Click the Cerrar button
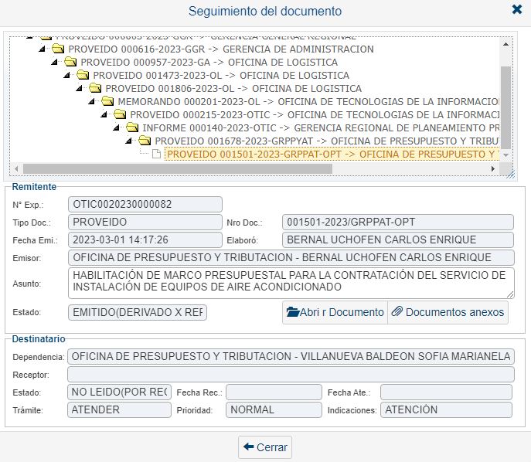 pyautogui.click(x=265, y=447)
